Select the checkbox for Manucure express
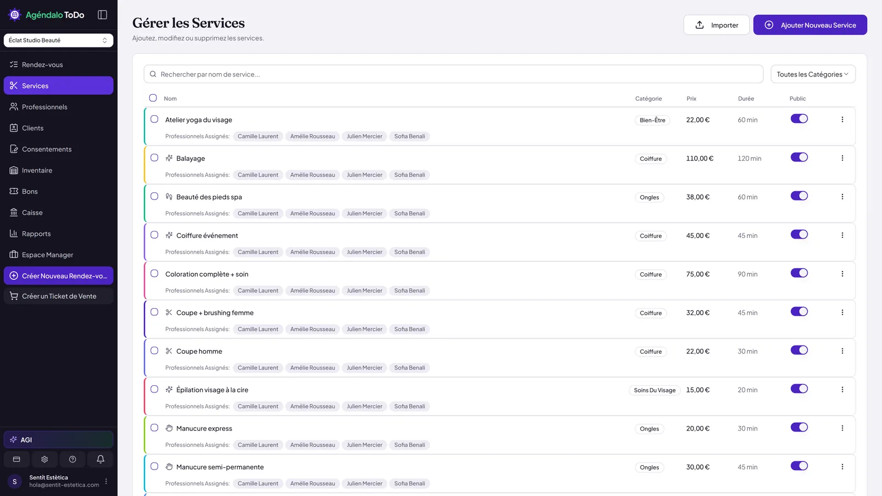 154,428
